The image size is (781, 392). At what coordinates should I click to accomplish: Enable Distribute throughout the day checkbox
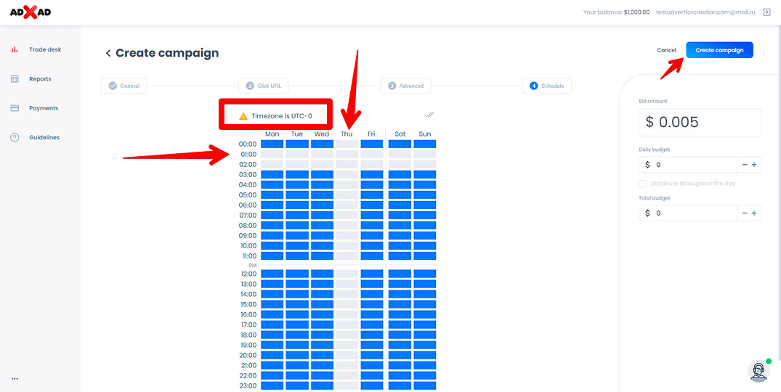(x=642, y=184)
